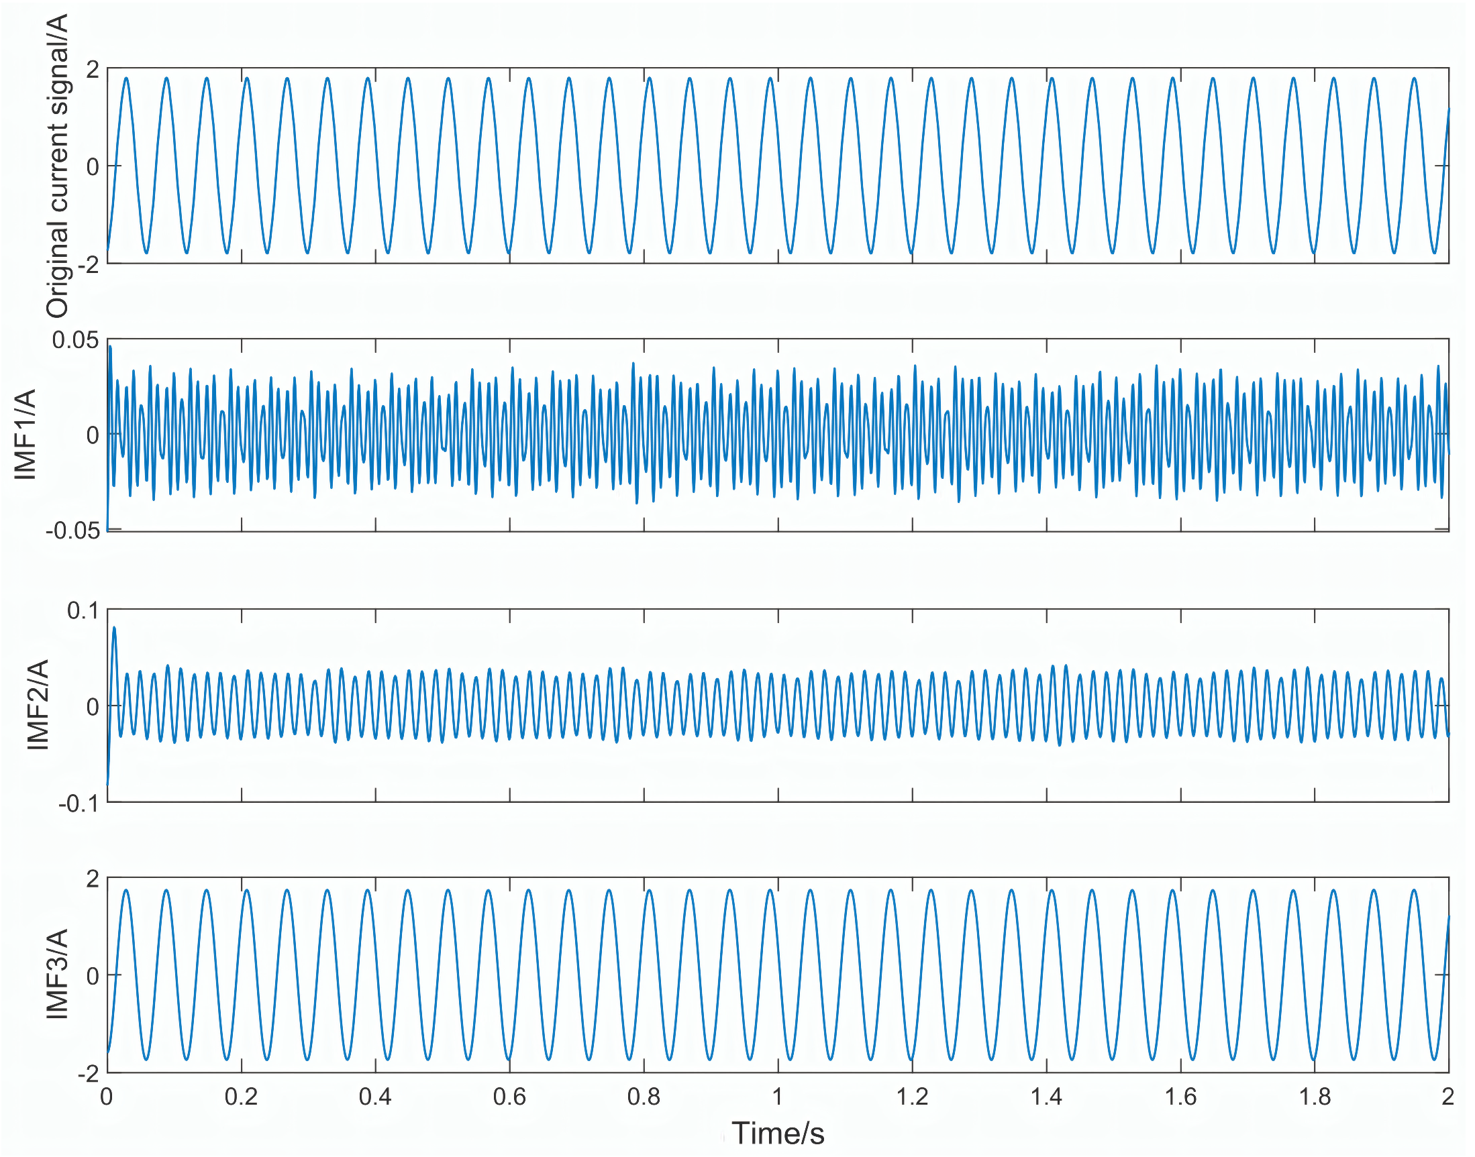Click the 'Original current signal/A' y-axis label
1475x1157 pixels.
coord(57,166)
